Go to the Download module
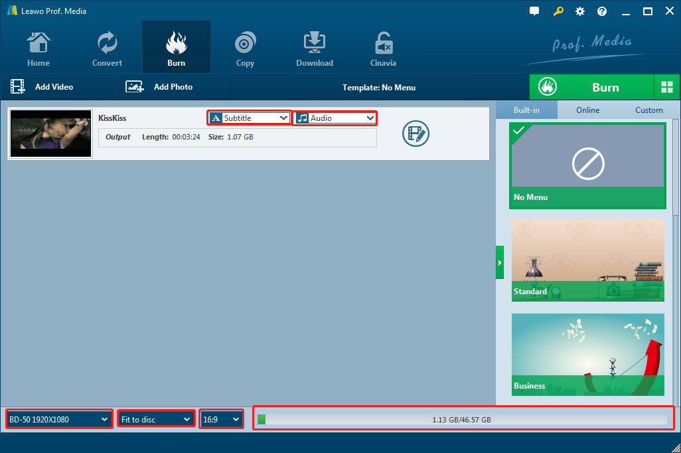Viewport: 681px width, 453px height. 315,49
